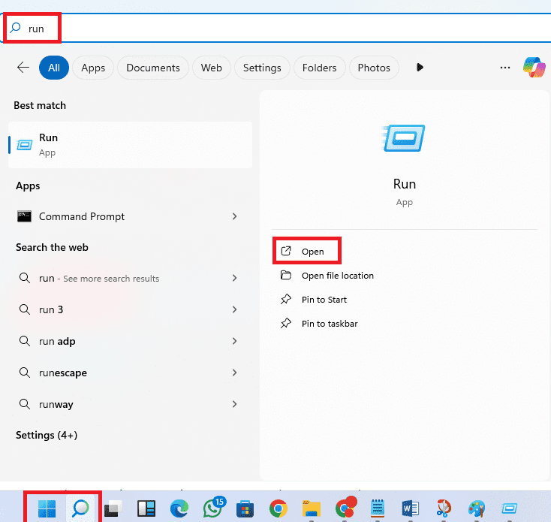Expand the 'run 3' web suggestion chevron
The height and width of the screenshot is (522, 551).
[234, 309]
